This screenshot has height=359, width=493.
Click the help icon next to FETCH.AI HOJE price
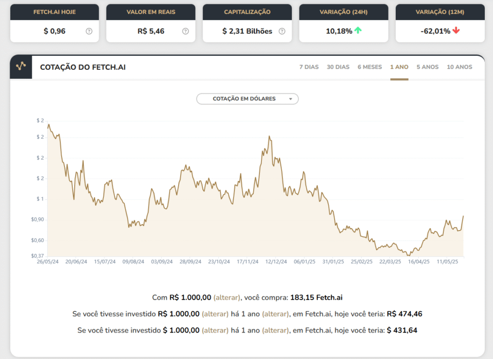point(88,31)
